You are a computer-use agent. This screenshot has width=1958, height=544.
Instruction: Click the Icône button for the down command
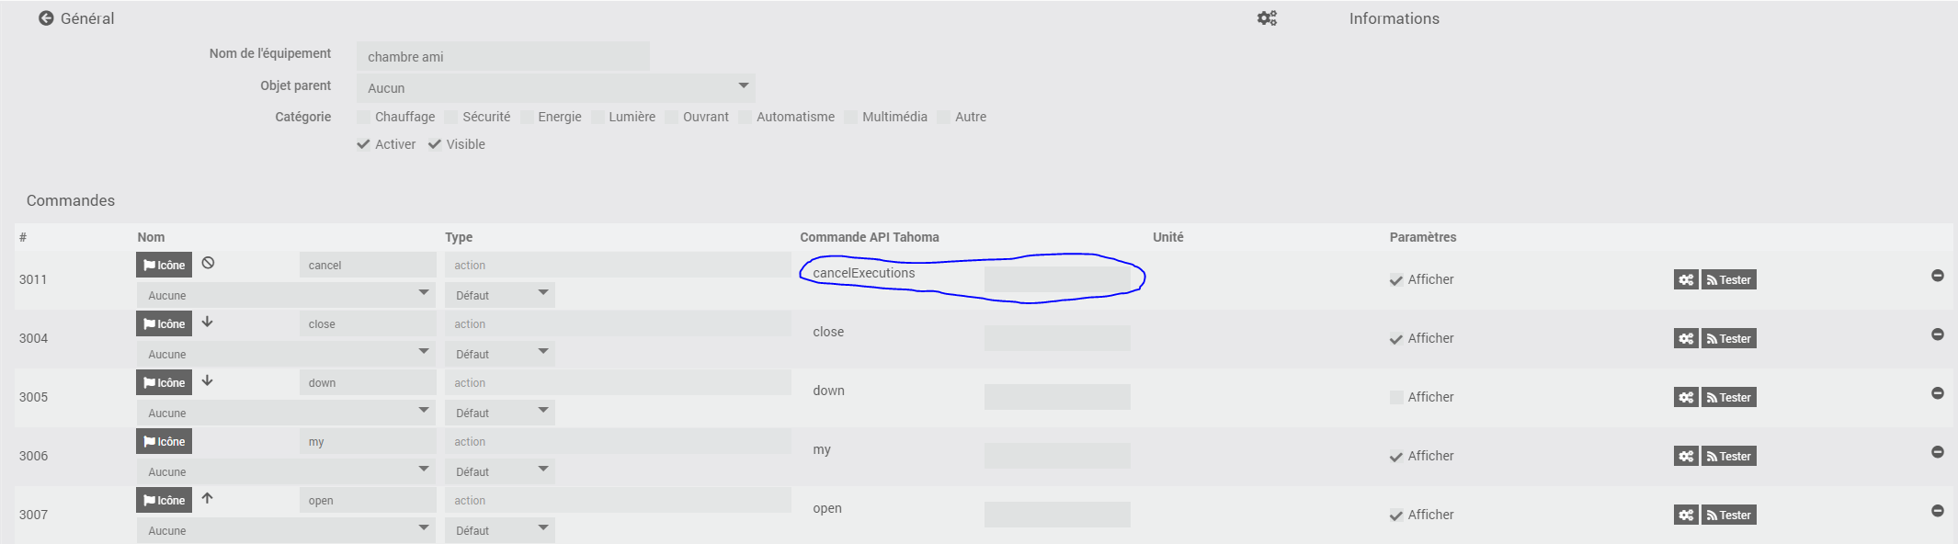coord(165,382)
